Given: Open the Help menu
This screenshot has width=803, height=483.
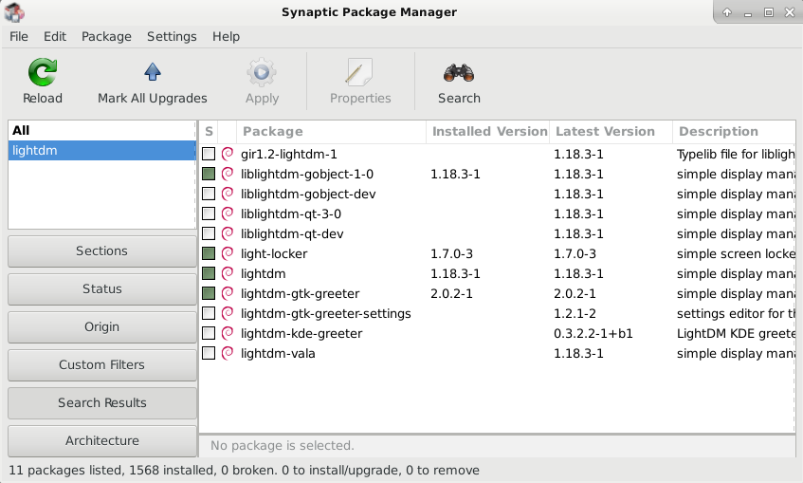Looking at the screenshot, I should [226, 36].
